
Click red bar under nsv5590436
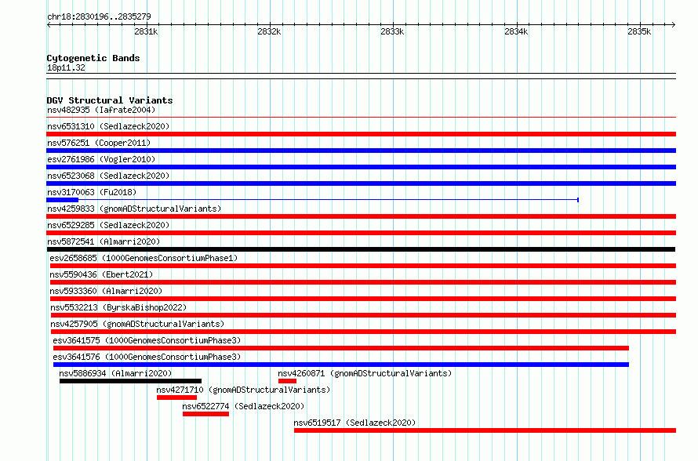click(x=363, y=282)
